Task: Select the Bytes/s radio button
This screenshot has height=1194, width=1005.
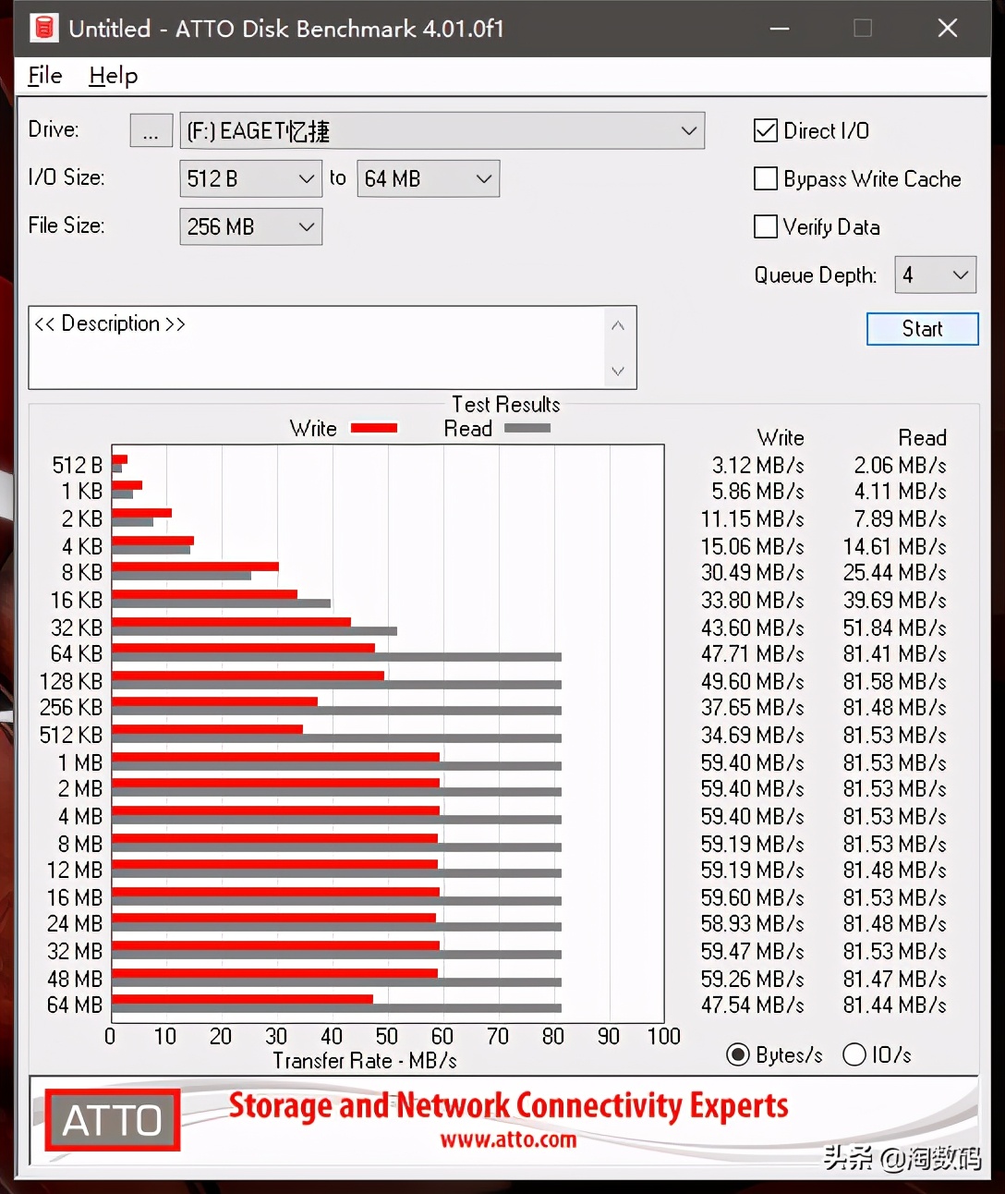Action: click(x=738, y=1054)
